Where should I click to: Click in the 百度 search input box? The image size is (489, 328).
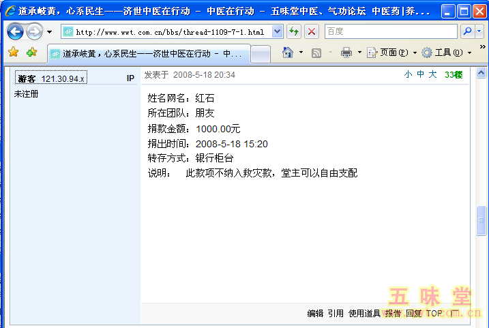pos(389,31)
